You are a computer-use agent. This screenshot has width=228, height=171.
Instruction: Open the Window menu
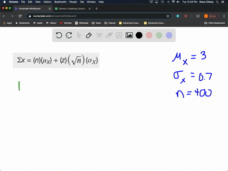91,2
